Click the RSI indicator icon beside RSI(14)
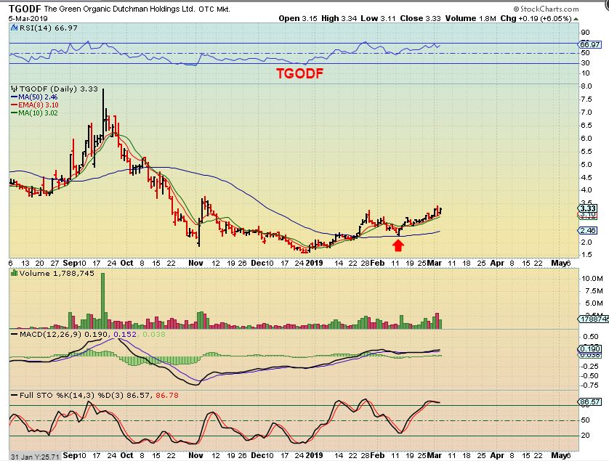 point(14,28)
